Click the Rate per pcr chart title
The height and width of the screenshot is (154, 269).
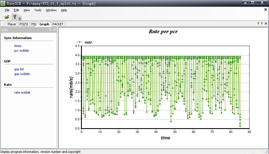(163, 31)
